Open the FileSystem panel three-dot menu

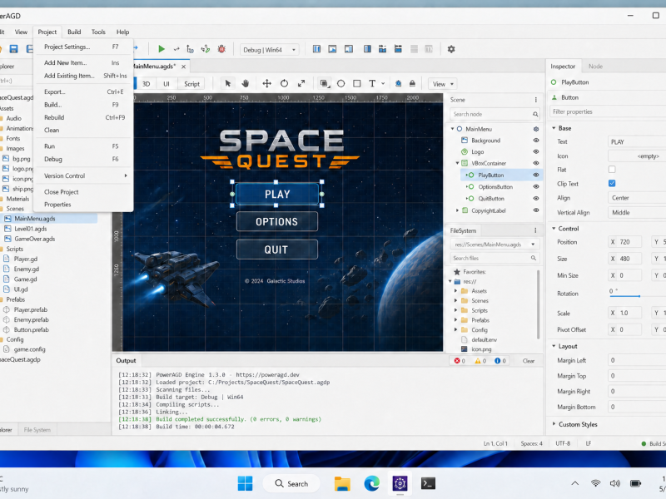click(535, 230)
